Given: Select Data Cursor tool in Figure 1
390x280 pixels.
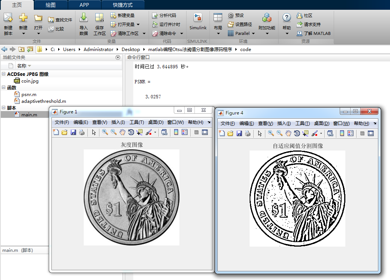Looking at the screenshot, I should point(140,132).
